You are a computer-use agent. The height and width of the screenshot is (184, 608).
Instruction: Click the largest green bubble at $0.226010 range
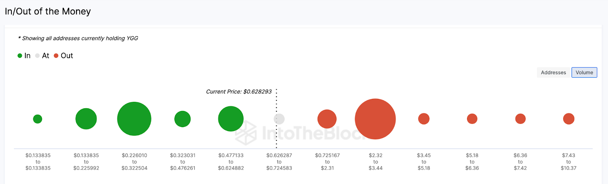[x=134, y=119]
